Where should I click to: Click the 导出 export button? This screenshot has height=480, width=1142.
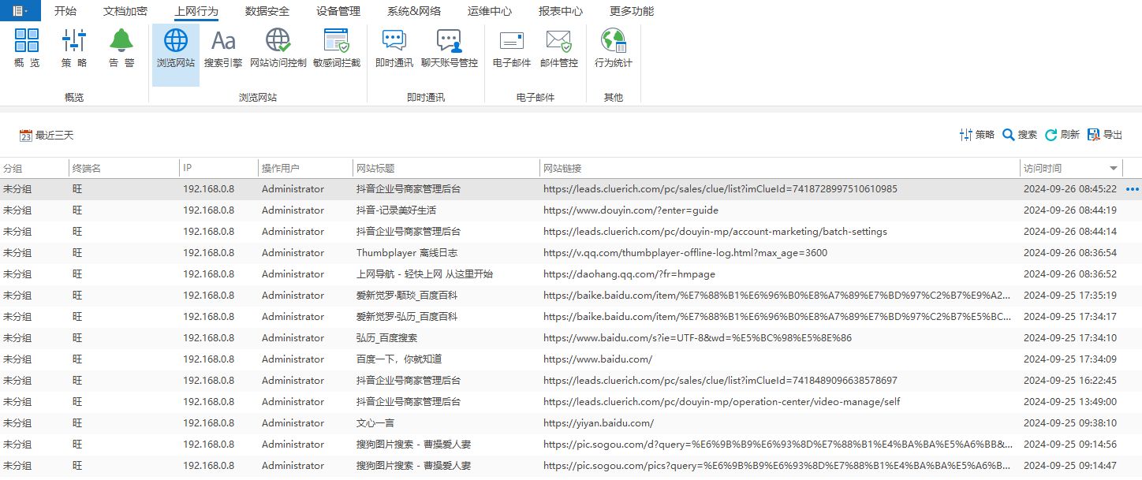pyautogui.click(x=1104, y=135)
